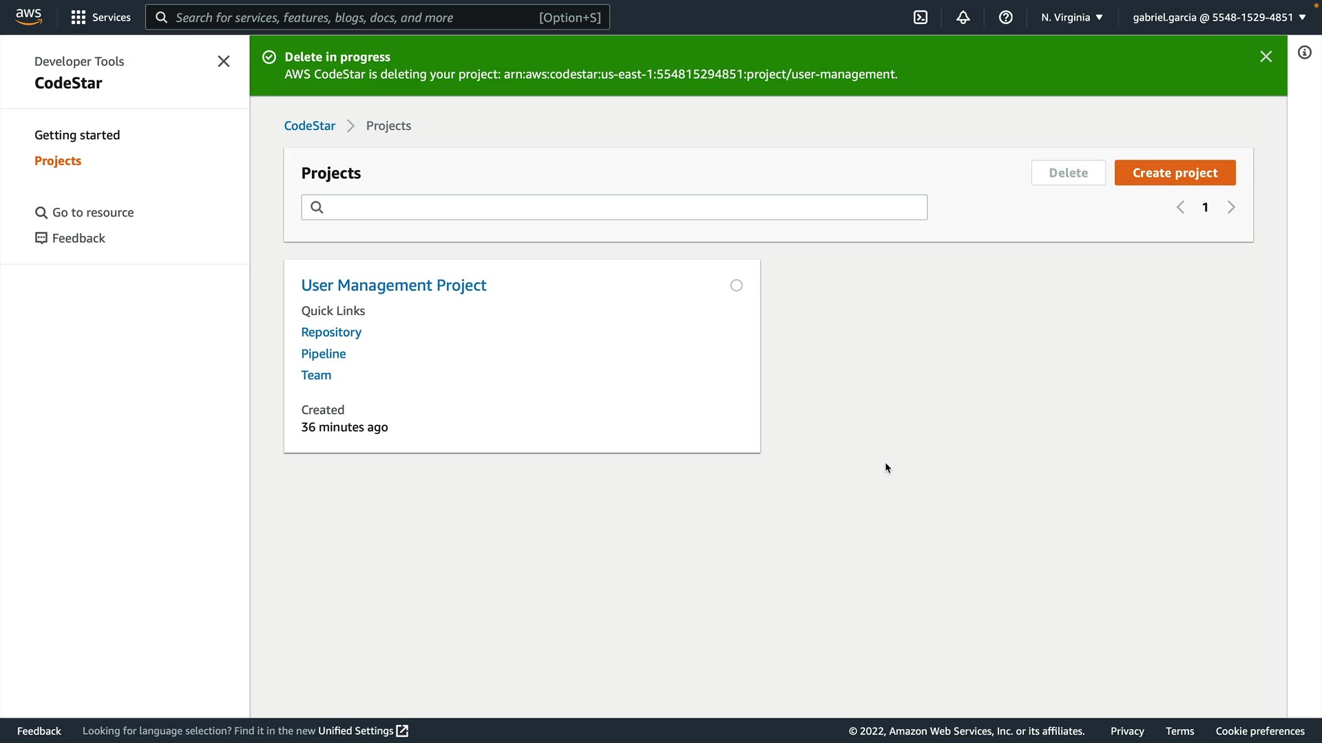This screenshot has width=1322, height=743.
Task: Go to previous projects page
Action: click(1180, 207)
